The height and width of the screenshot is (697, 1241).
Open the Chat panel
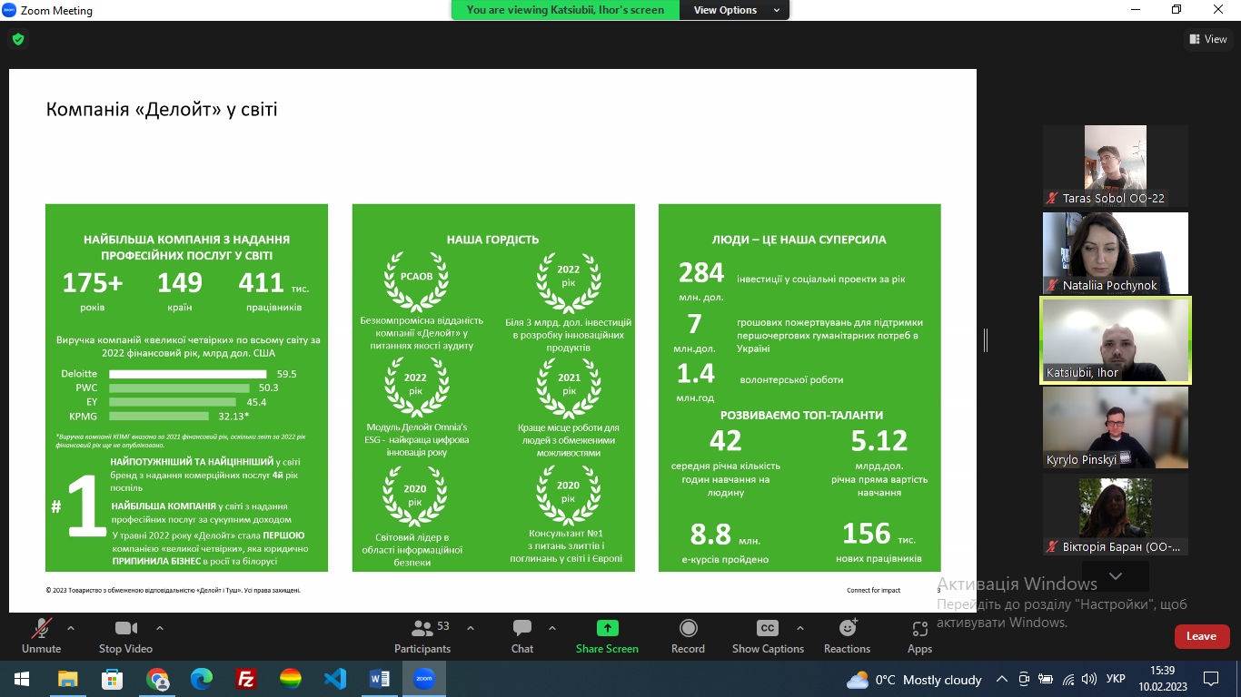(x=522, y=635)
